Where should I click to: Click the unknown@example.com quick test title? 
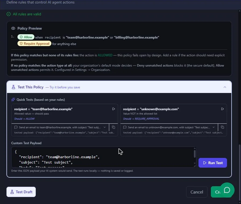[x=151, y=109]
